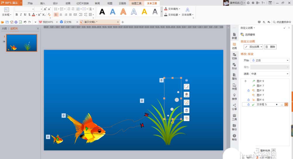The image size is (293, 159).
Task: Open the 工具 (tools) sidebar panel
Action: pos(234,117)
